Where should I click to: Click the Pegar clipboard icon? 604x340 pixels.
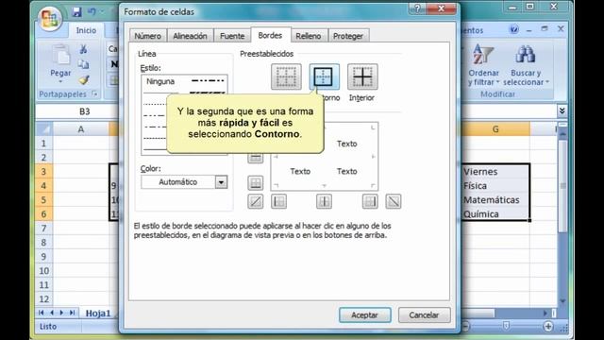60,56
